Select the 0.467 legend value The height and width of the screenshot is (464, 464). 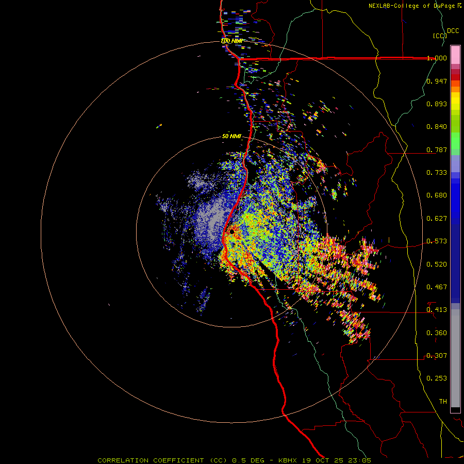437,287
